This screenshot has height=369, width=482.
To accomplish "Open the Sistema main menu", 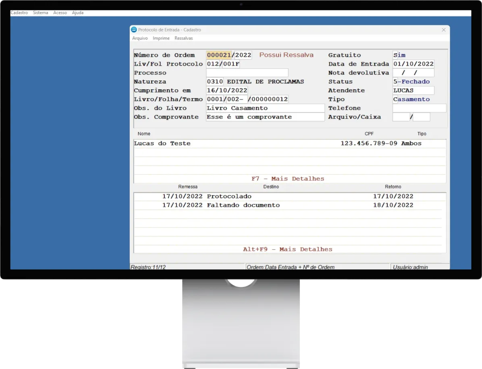I will [40, 13].
